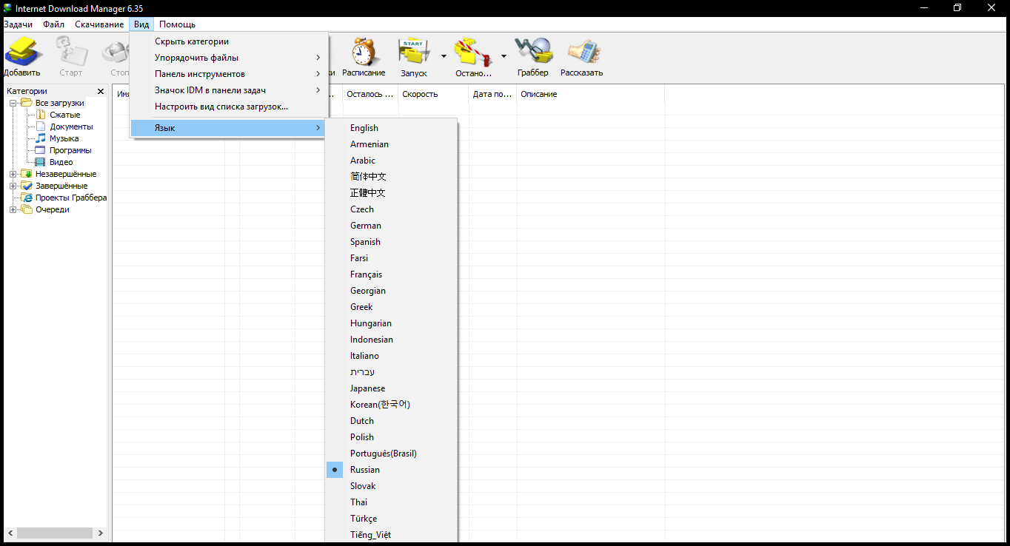Expand the Завершённые tree node
1010x546 pixels.
[x=13, y=186]
